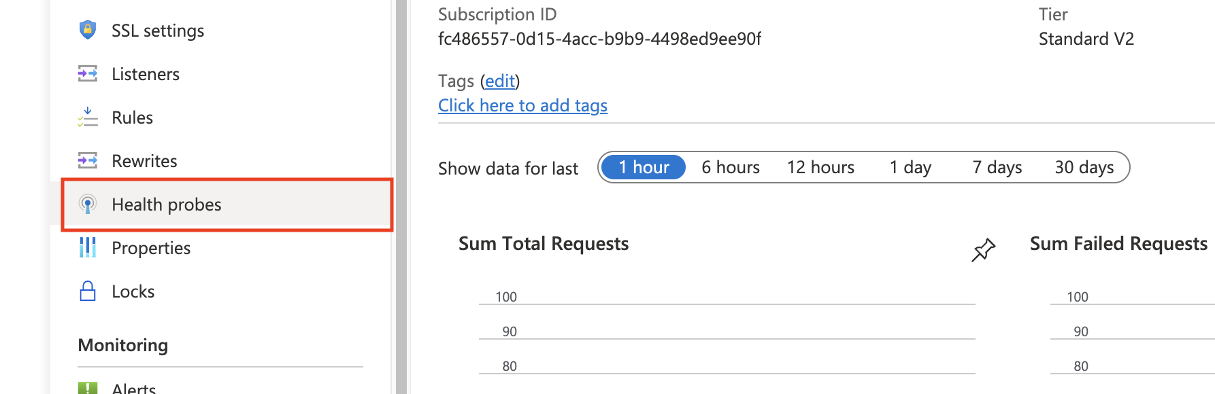Click the Listeners arrows icon
1215x394 pixels.
(x=88, y=74)
